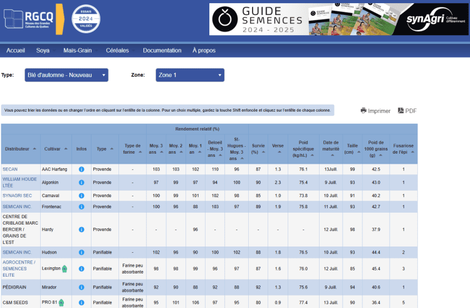Sort by Cultivar column arrow
Viewport: 470px width, 308px height.
66,149
